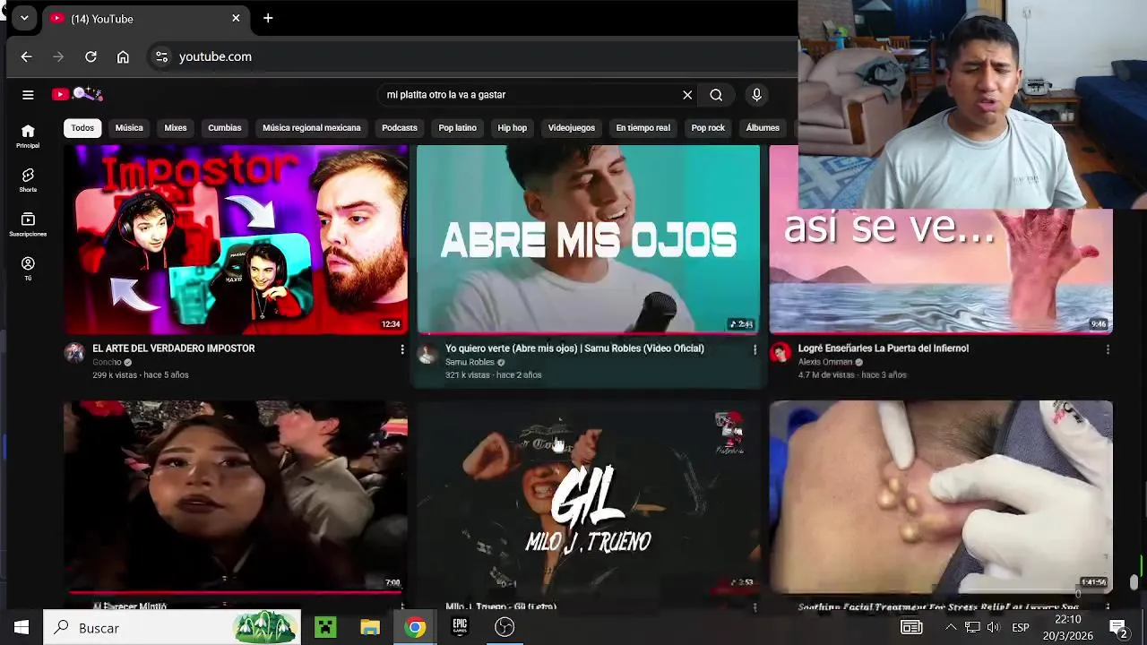Select the En tiempo real chip
Viewport: 1147px width, 645px height.
coord(642,128)
